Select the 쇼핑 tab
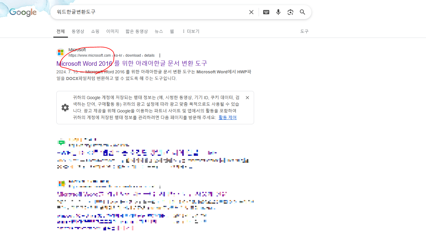Screen dimensions: 426x244 coord(95,31)
